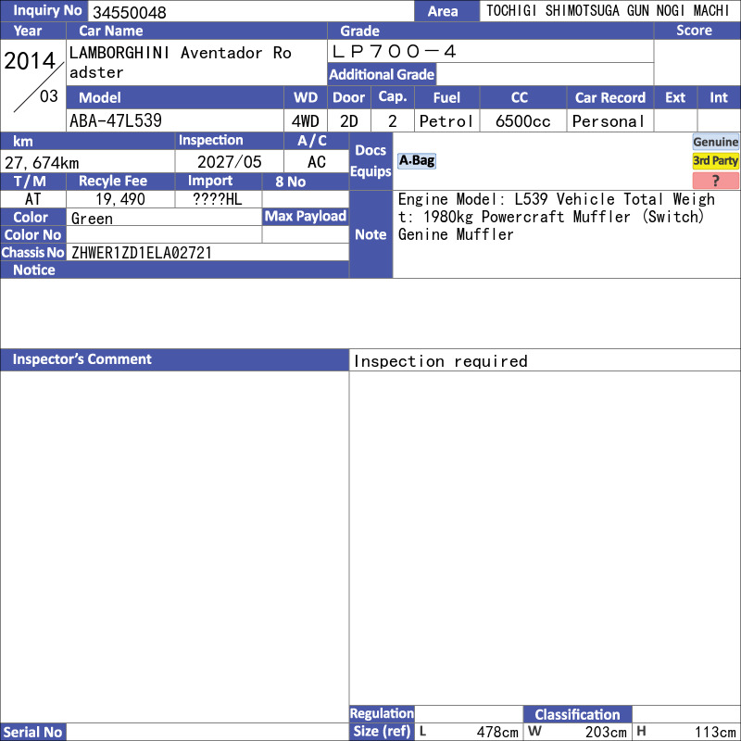
Task: Click the grade value LP700-4
Action: click(x=394, y=52)
